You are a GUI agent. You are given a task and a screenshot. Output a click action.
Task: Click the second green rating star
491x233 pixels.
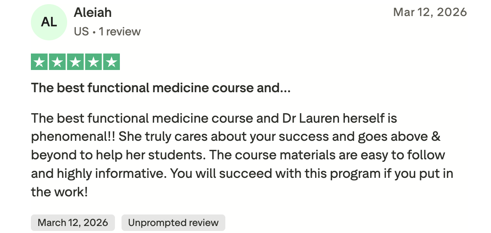(x=57, y=62)
